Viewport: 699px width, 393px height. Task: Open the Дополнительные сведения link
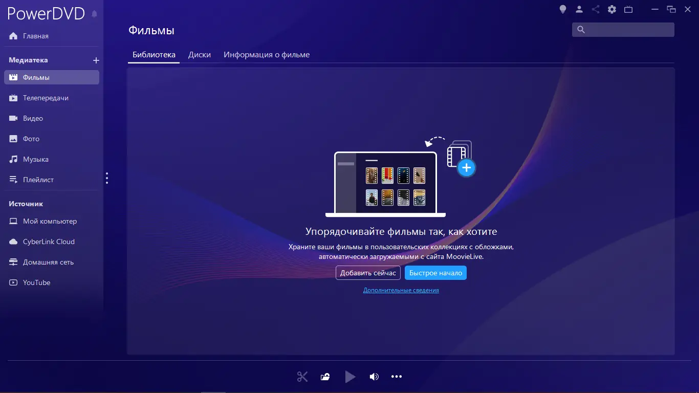pos(401,290)
